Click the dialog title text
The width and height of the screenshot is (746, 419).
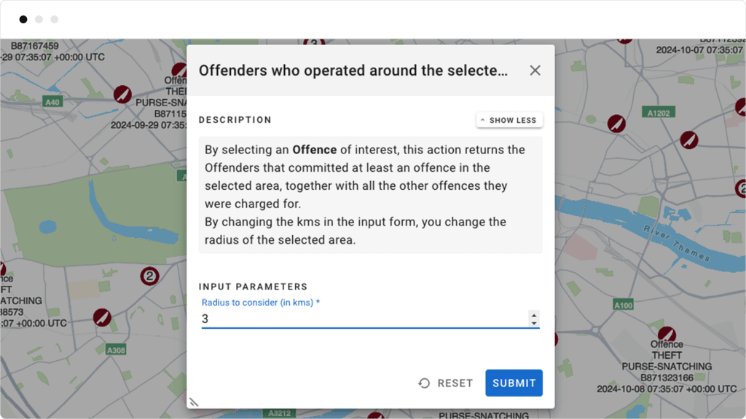tap(353, 71)
